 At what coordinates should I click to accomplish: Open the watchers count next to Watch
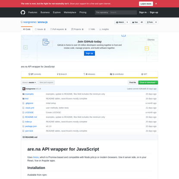127,22
